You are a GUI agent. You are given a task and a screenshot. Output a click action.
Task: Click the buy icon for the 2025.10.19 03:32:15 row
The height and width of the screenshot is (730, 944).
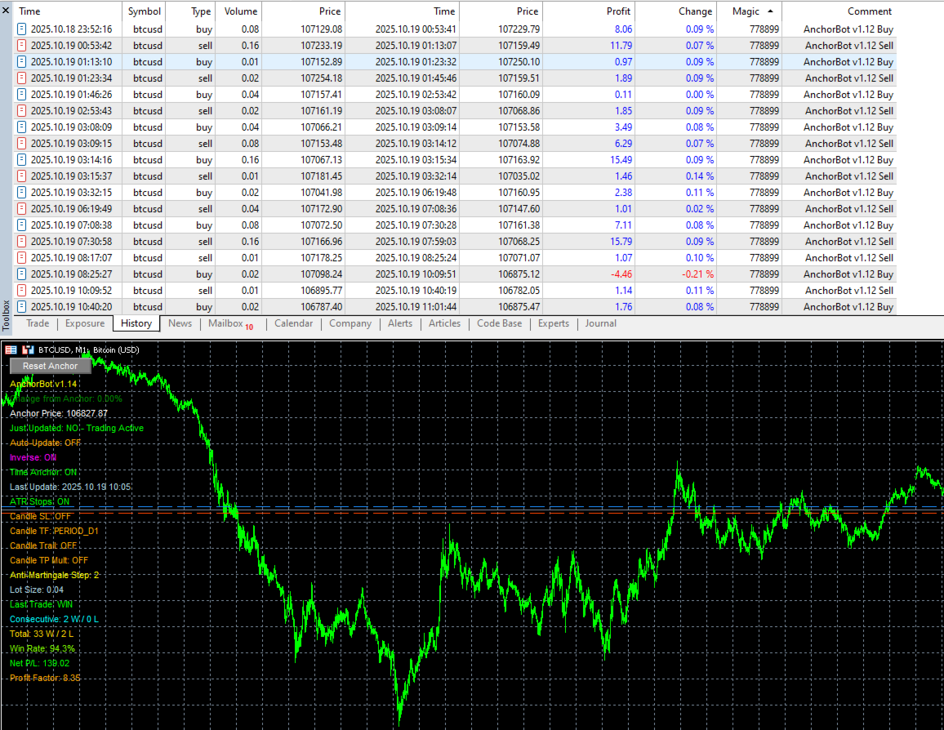pos(22,193)
